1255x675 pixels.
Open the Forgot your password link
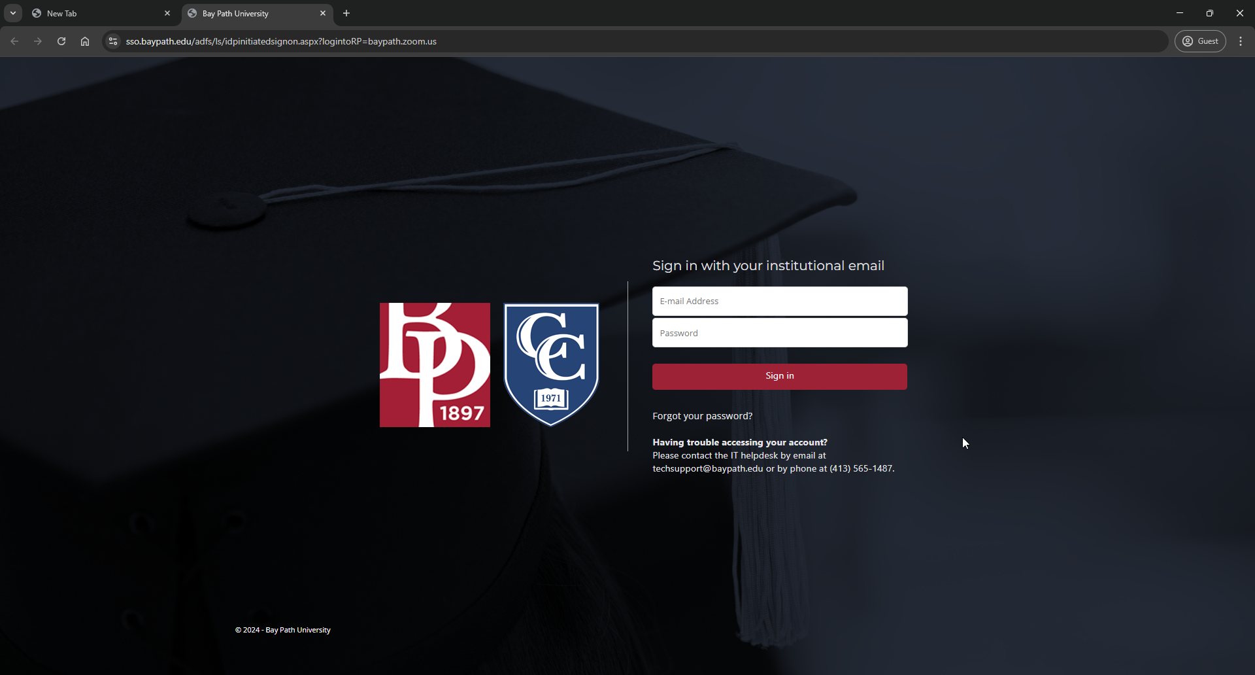coord(702,416)
